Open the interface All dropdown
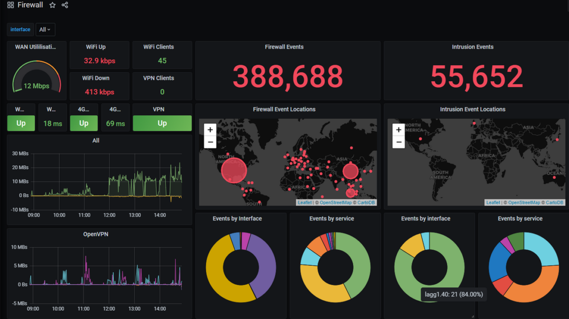The image size is (569, 319). pyautogui.click(x=45, y=29)
